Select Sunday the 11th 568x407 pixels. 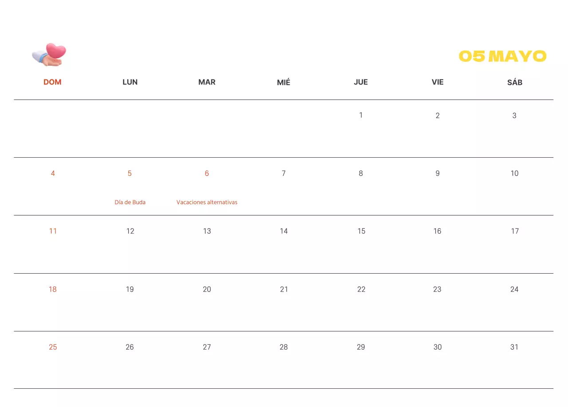pos(53,231)
